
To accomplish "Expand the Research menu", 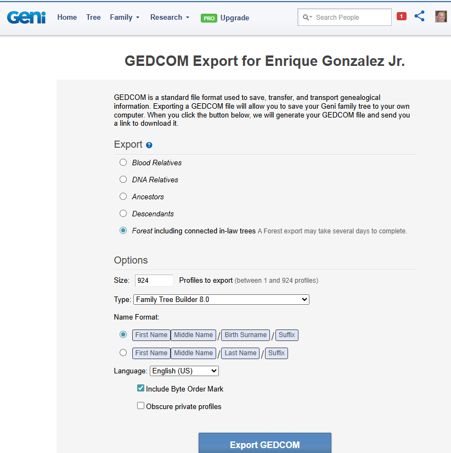I will click(x=170, y=18).
